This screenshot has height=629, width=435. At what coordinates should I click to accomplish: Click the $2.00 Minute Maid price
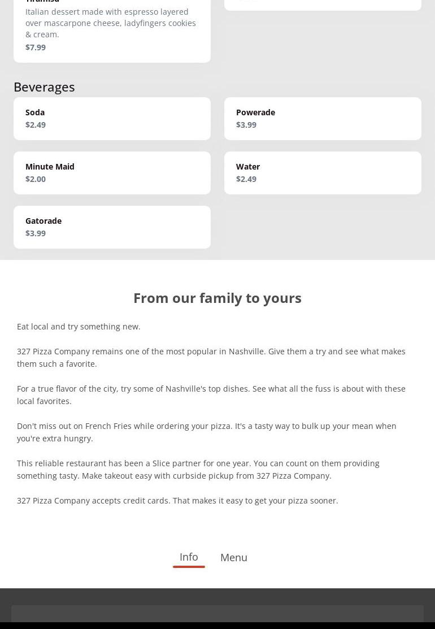click(36, 179)
